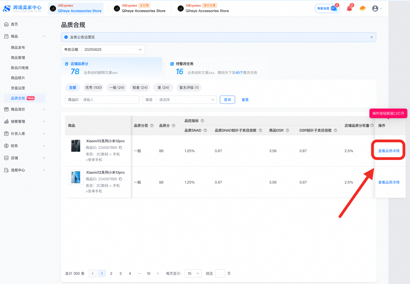410x284 pixels.
Task: Open 商品管理 in the sidebar
Action: tap(18, 58)
